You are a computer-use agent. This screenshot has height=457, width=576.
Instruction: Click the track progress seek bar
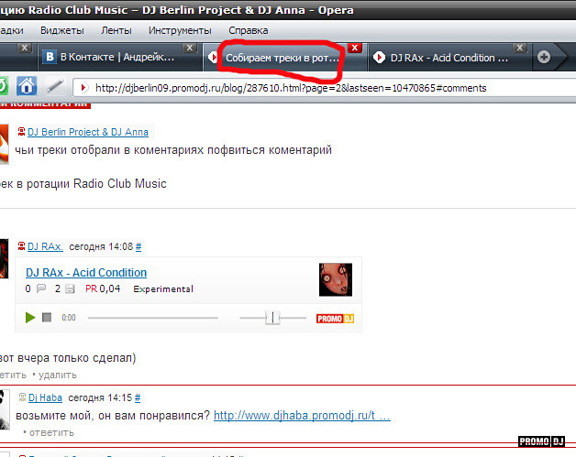coord(153,318)
